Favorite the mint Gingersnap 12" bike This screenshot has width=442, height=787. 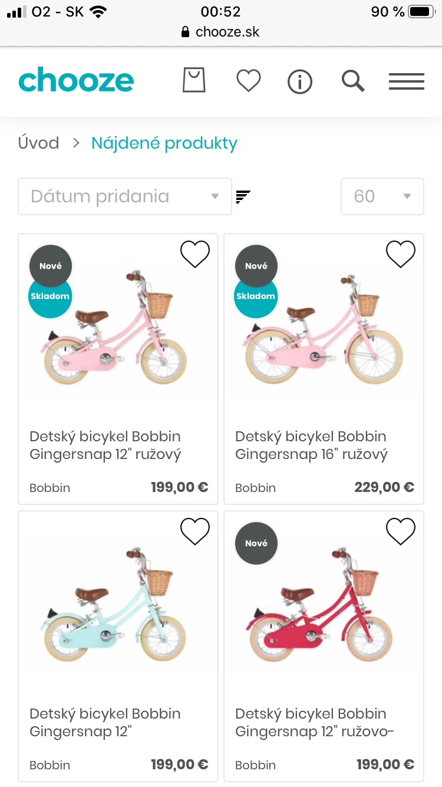click(x=195, y=531)
